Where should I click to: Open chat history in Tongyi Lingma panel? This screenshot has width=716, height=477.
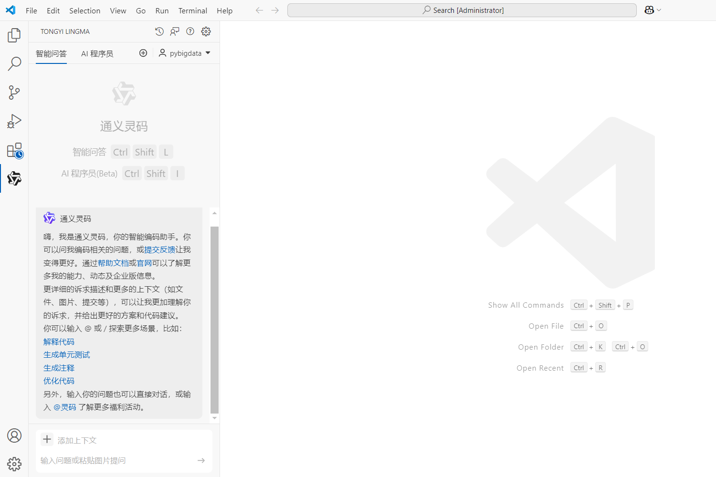click(159, 31)
